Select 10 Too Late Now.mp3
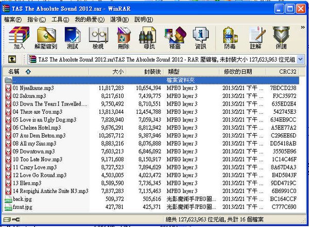This screenshot has width=309, height=227. [38, 159]
